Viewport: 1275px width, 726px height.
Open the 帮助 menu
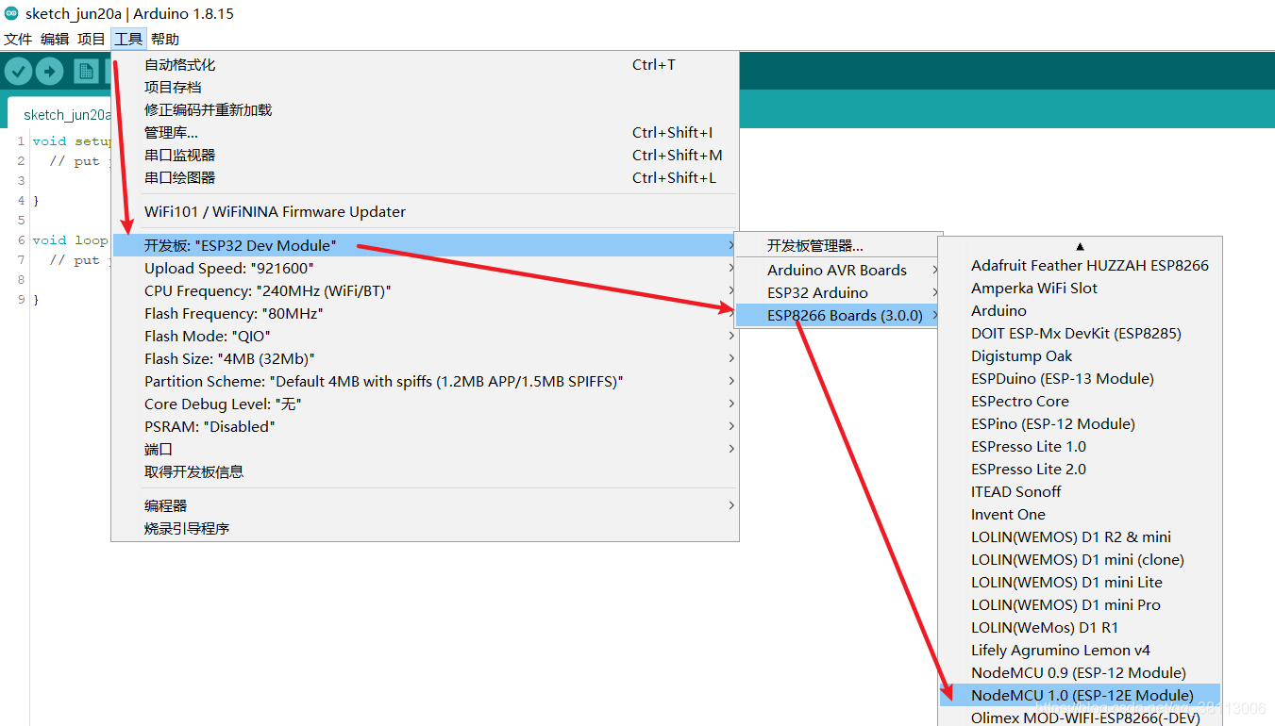click(164, 39)
